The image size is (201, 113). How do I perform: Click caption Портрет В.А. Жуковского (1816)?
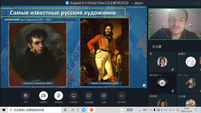pos(37,83)
